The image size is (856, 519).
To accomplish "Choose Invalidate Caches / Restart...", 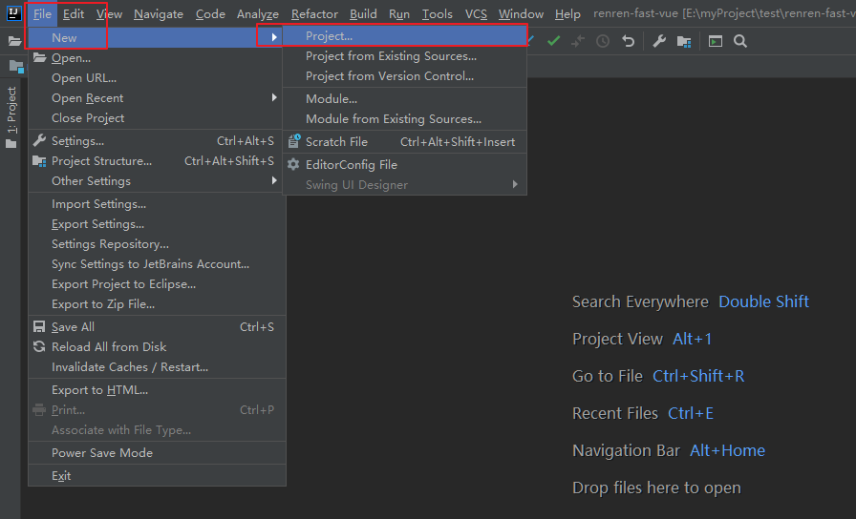I will click(x=157, y=367).
